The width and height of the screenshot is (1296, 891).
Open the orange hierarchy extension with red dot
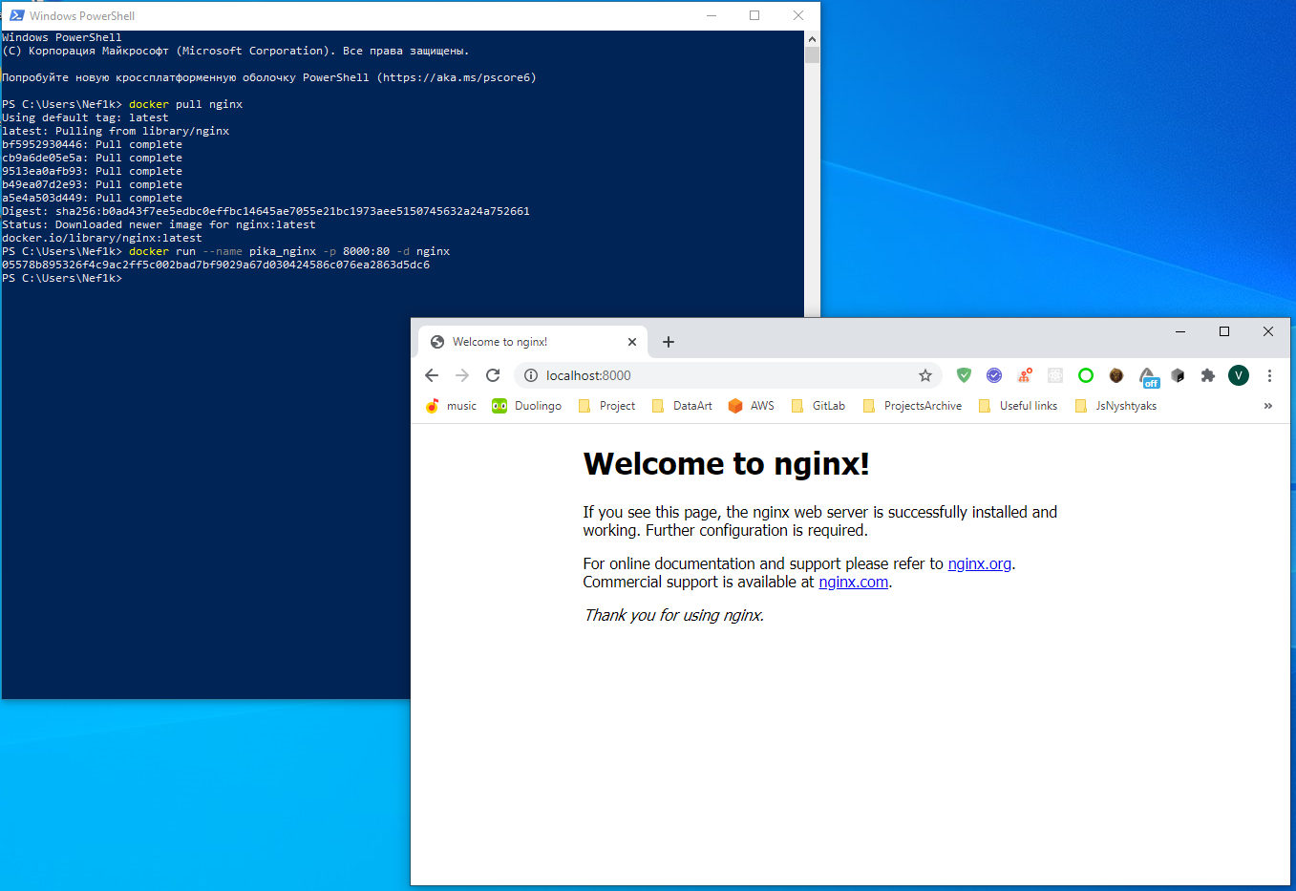click(1025, 375)
